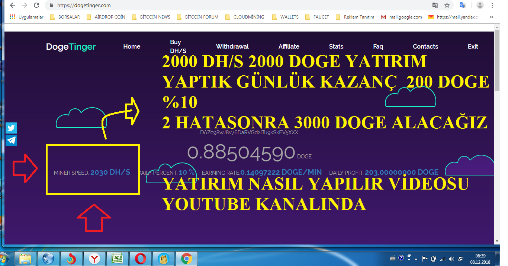Open the Affiliate menu item
The width and height of the screenshot is (508, 266).
tap(289, 46)
